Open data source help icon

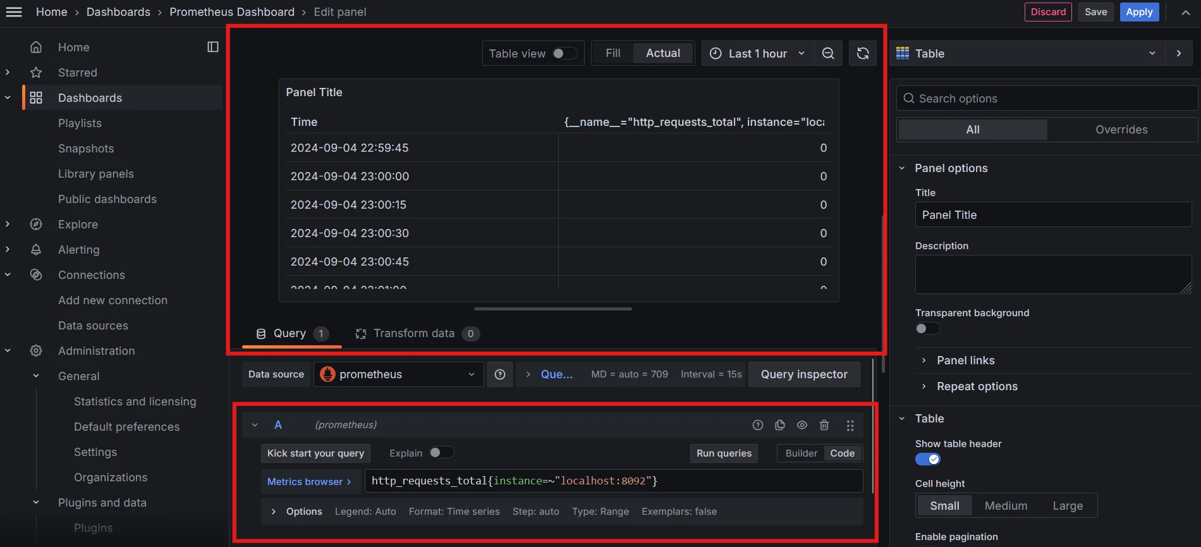coord(500,374)
